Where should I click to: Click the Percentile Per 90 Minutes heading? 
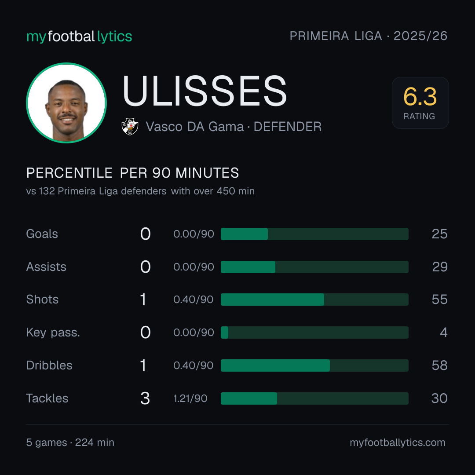click(133, 173)
